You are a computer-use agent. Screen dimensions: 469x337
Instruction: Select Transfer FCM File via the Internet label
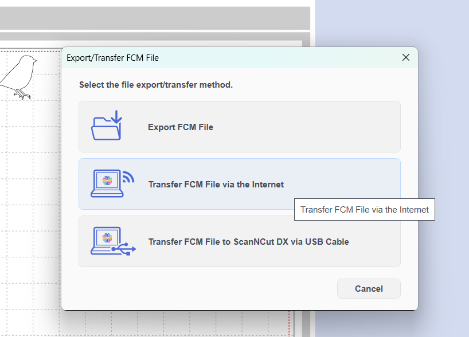pyautogui.click(x=216, y=185)
